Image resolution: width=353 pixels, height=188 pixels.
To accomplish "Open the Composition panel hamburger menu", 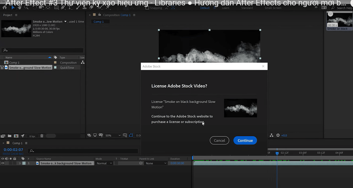I will click(x=134, y=15).
